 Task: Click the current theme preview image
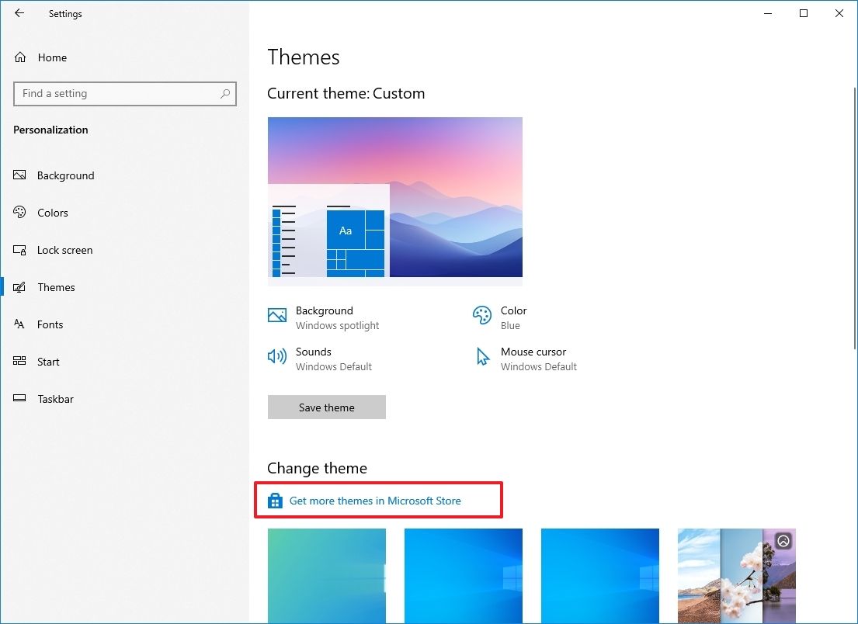pos(394,199)
